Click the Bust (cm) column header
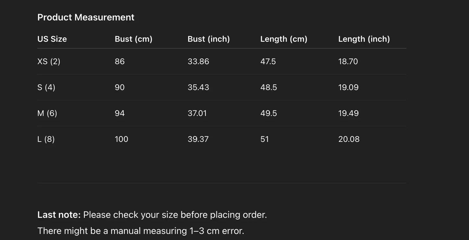 tap(133, 39)
